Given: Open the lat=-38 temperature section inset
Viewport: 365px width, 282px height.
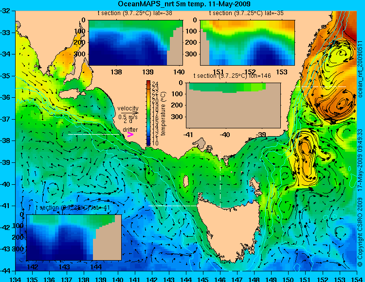Looking at the screenshot, I should pos(136,43).
